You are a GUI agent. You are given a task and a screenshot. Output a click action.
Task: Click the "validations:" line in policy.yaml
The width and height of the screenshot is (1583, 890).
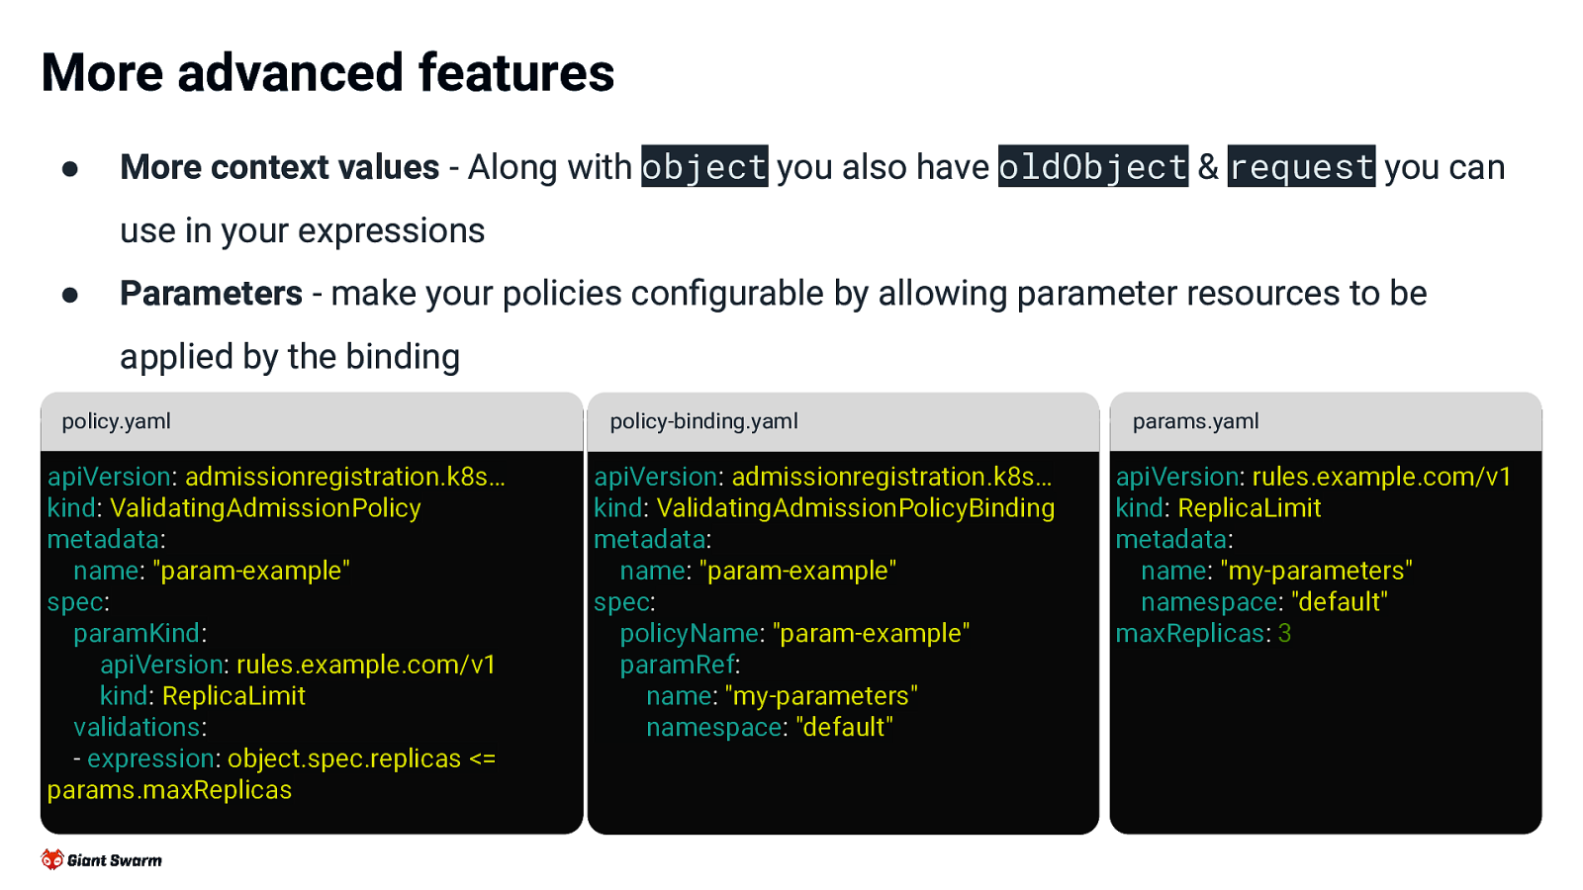coord(140,728)
